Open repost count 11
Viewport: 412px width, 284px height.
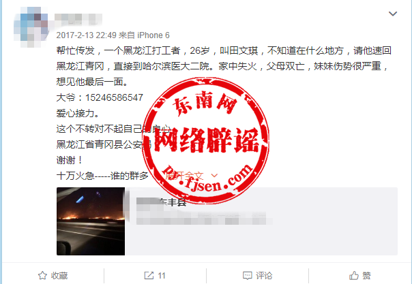point(162,276)
